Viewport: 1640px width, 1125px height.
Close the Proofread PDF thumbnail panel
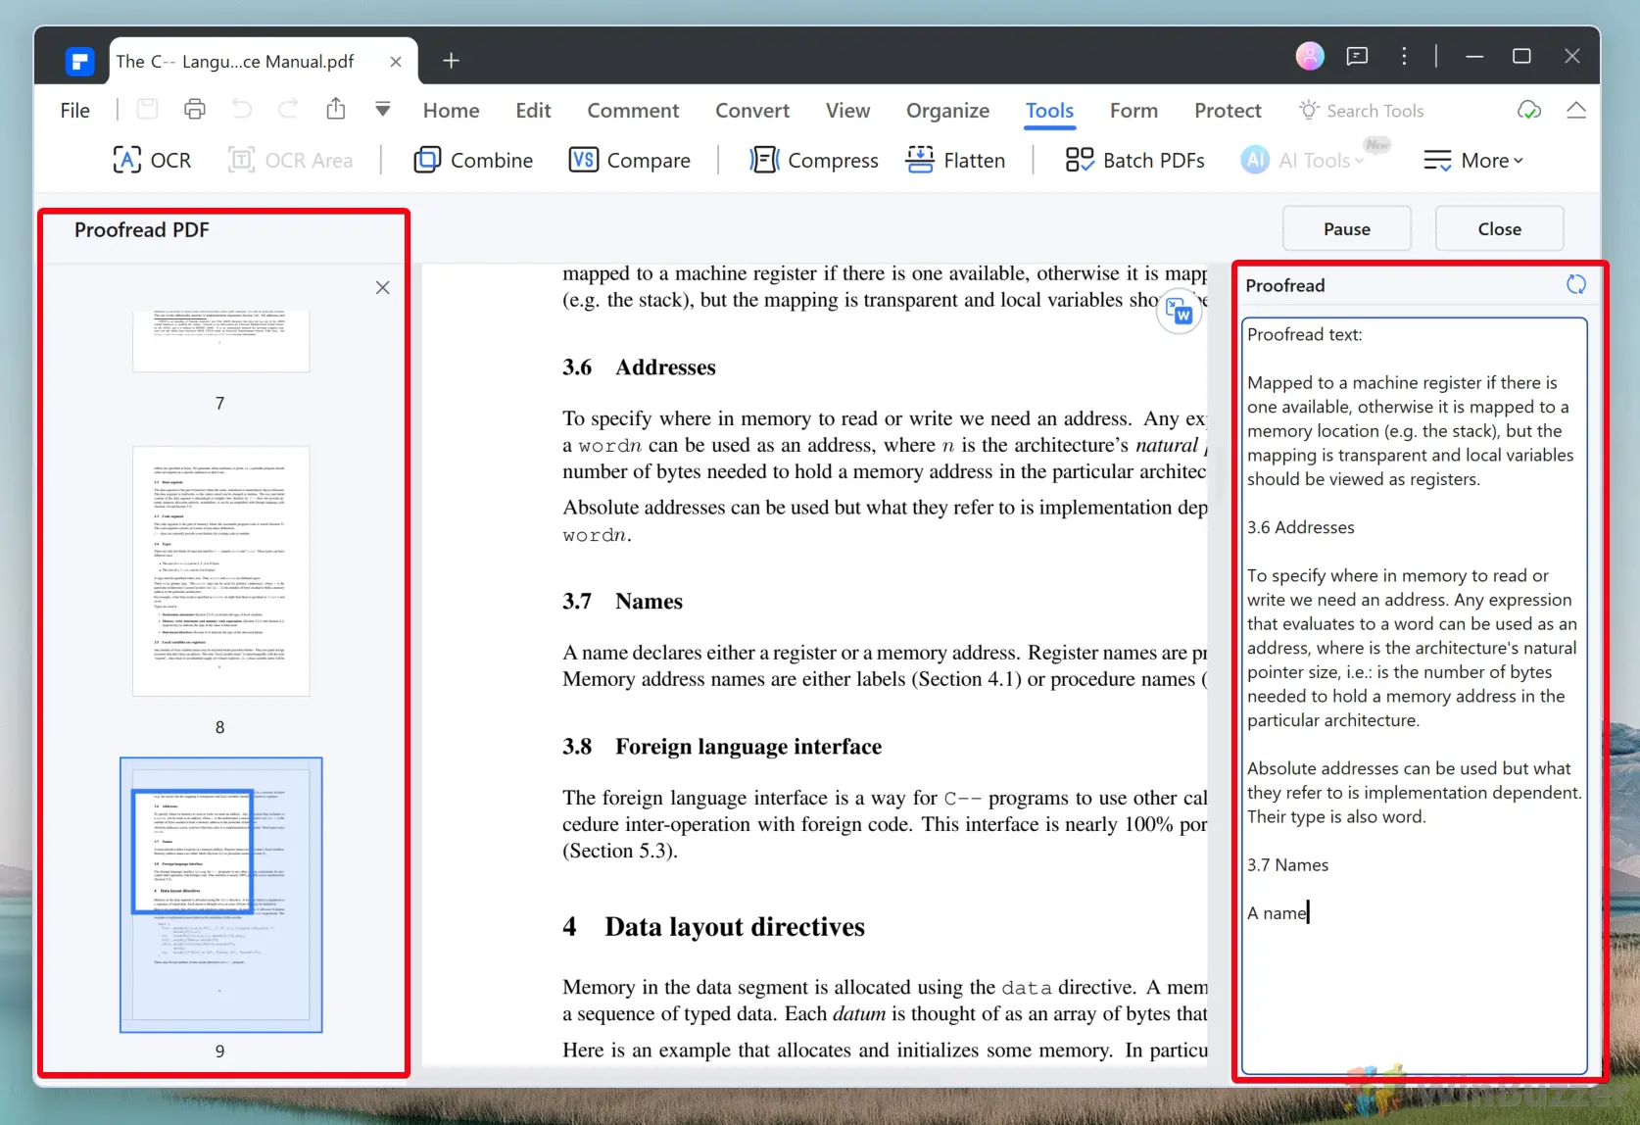383,288
